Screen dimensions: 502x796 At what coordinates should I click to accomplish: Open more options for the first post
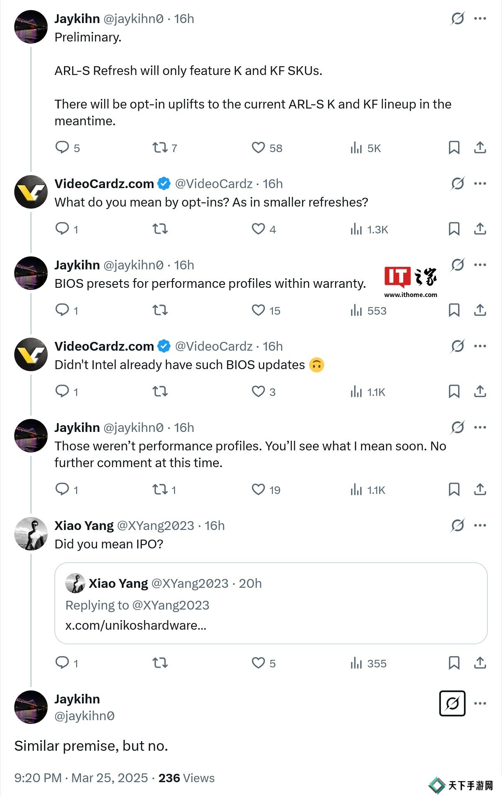click(480, 18)
